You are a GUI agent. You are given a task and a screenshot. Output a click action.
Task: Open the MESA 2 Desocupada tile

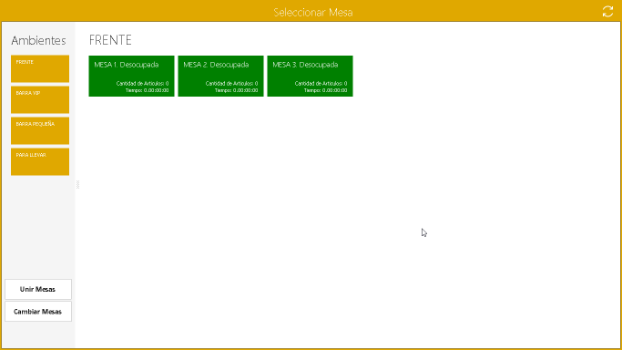point(220,76)
